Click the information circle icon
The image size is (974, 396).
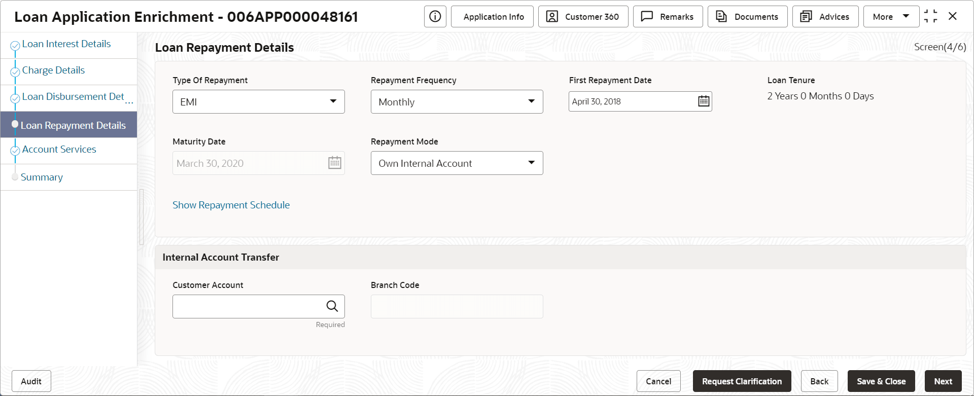pos(435,17)
